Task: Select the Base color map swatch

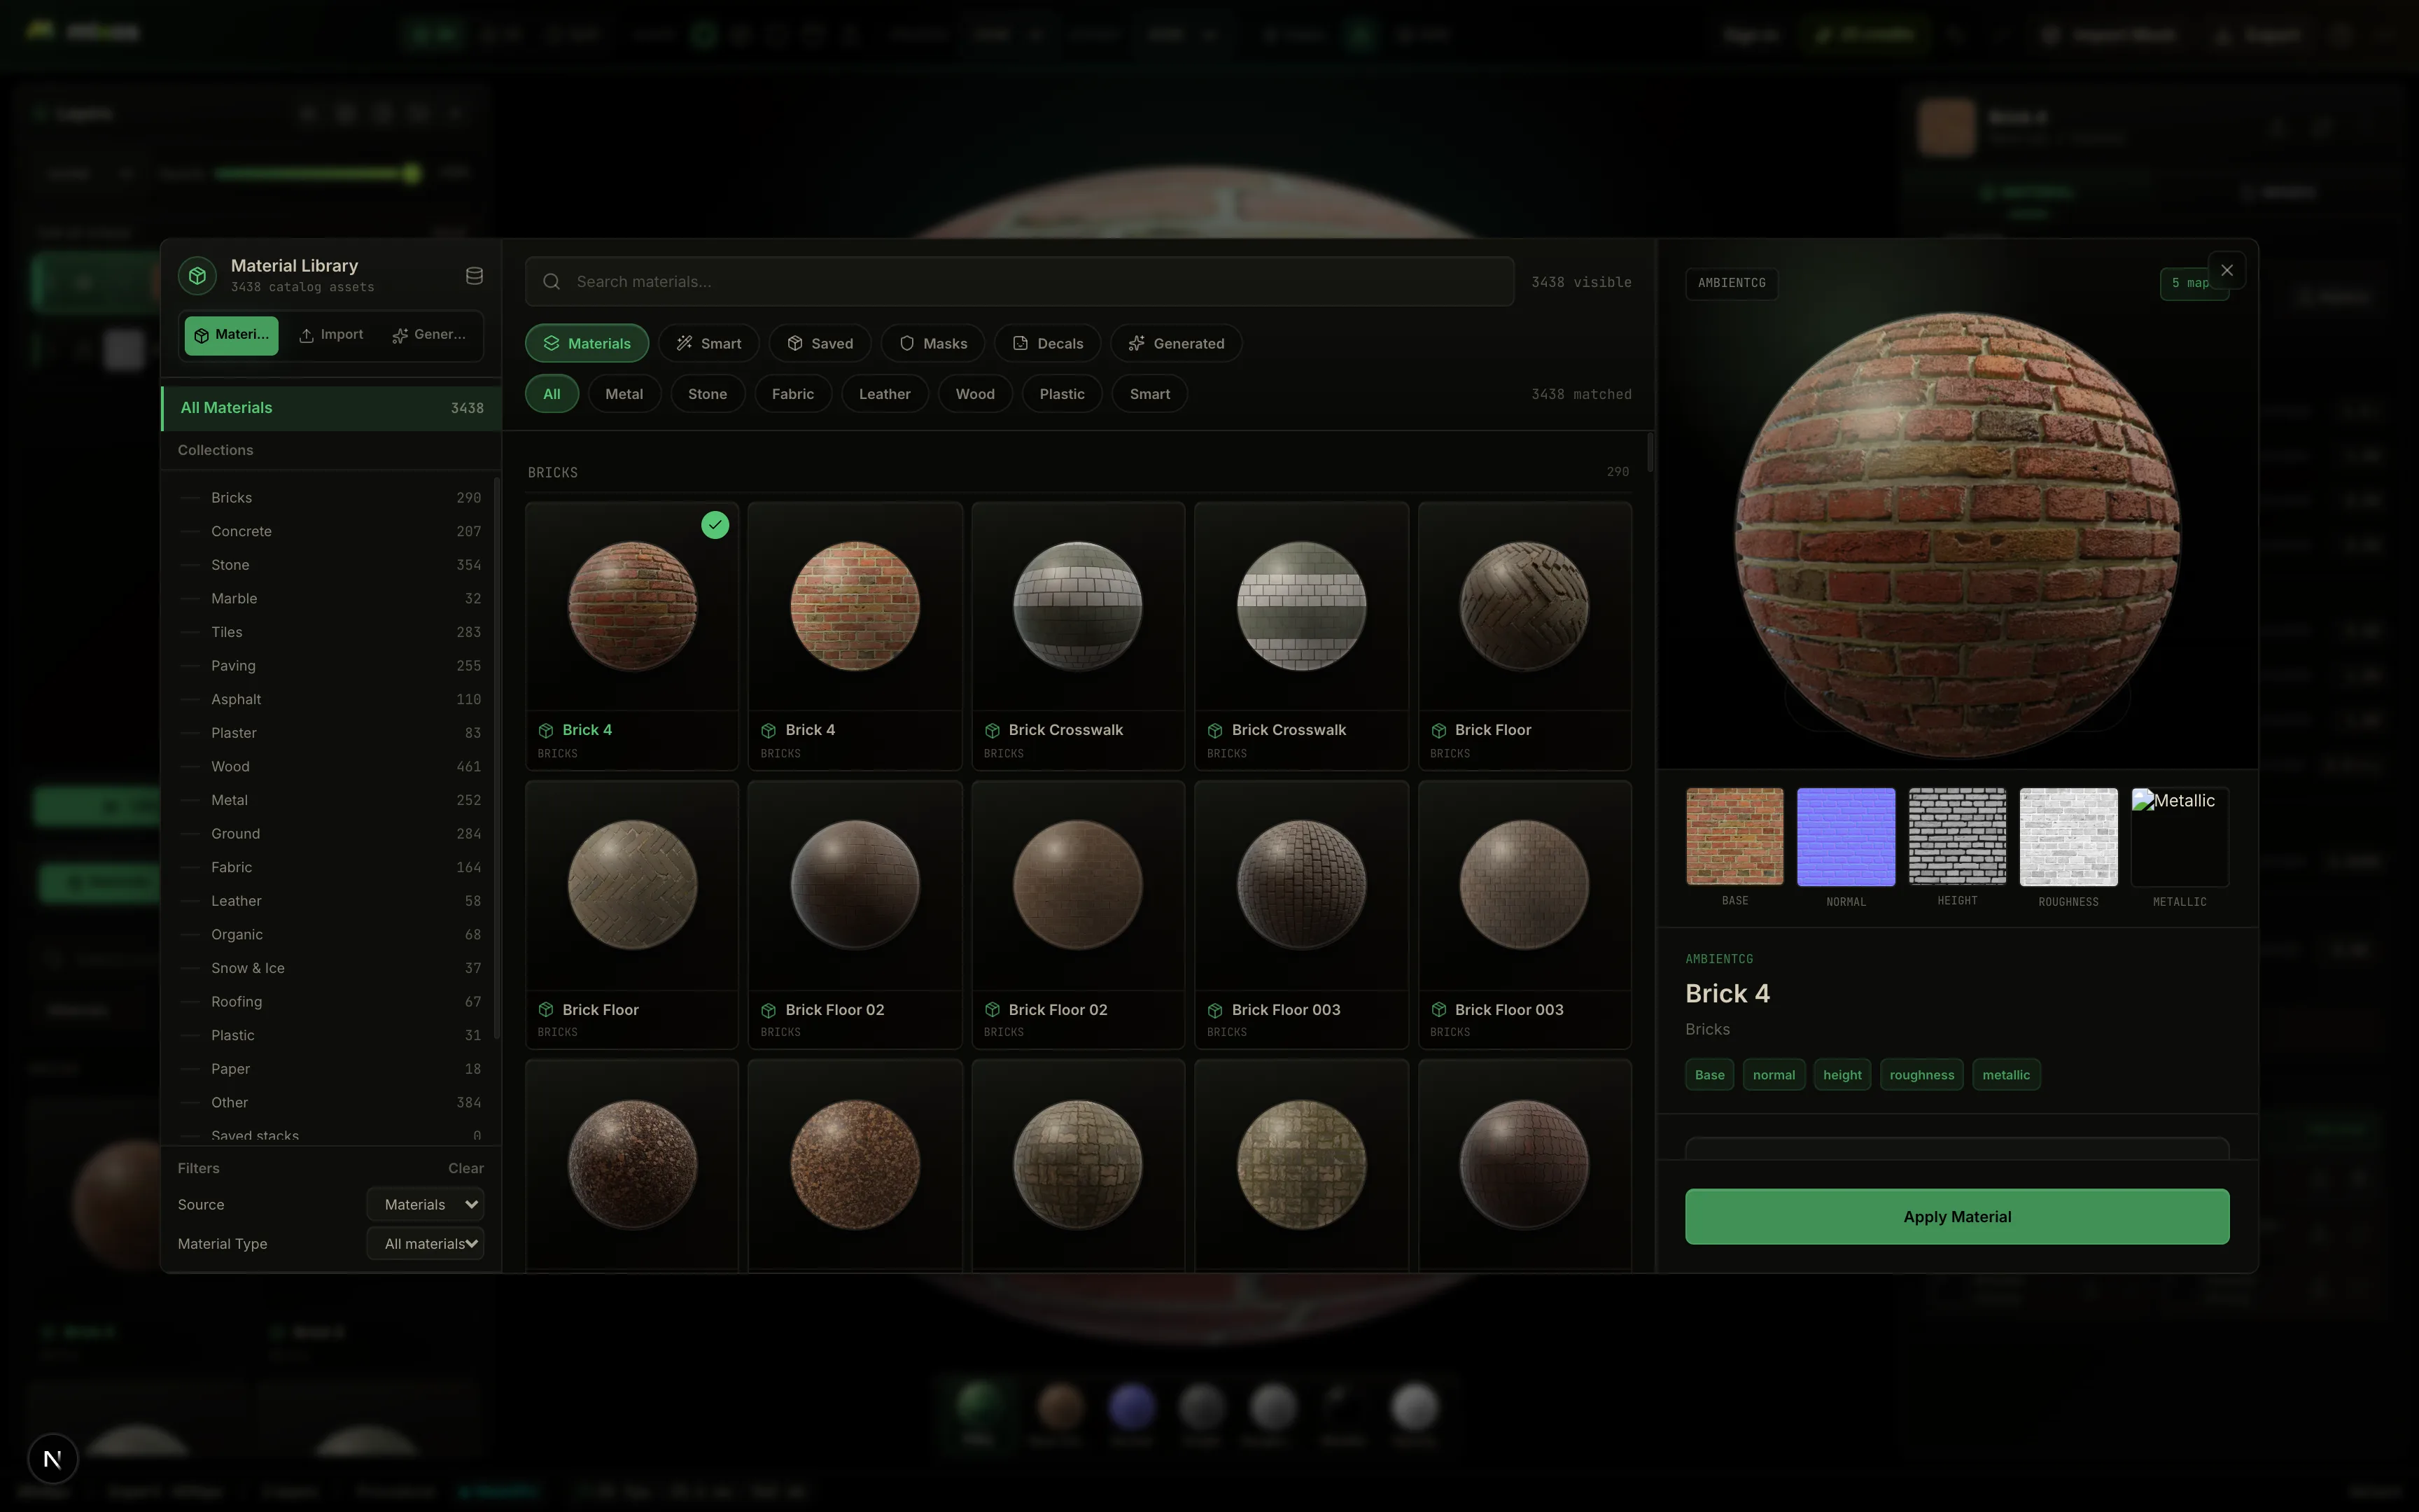Action: click(x=1734, y=837)
